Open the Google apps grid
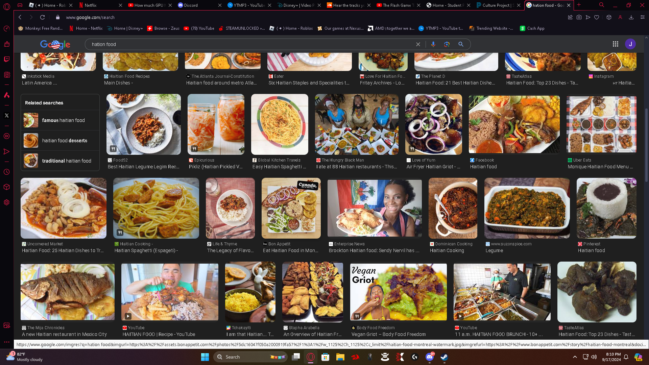Image resolution: width=649 pixels, height=365 pixels. tap(615, 44)
